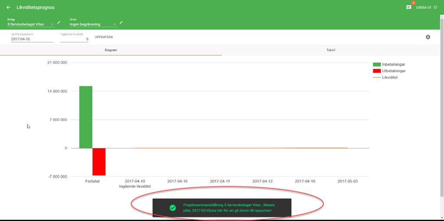
Task: Click the '21 000 000' axis value
Action: [57, 63]
